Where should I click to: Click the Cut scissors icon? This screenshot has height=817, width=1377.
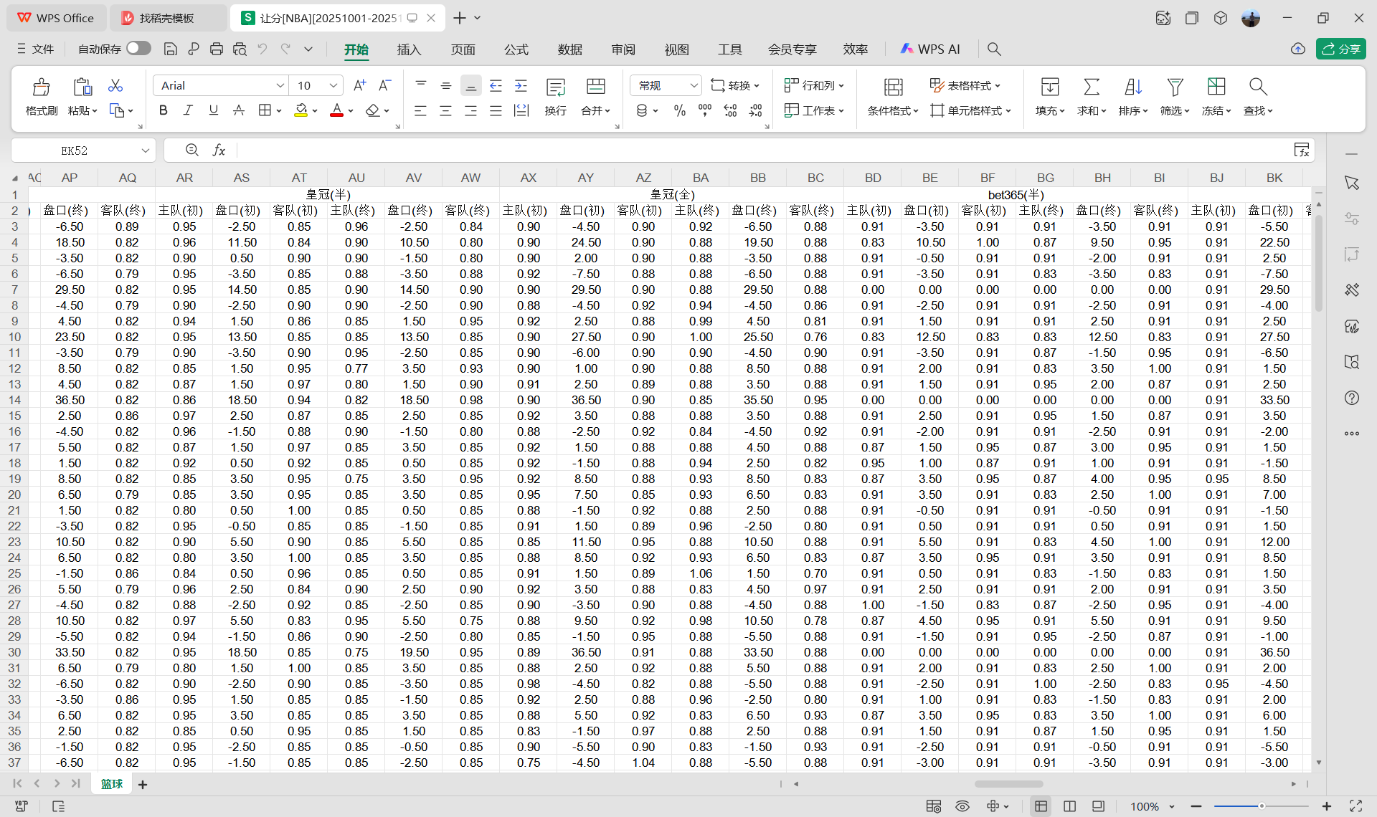point(115,85)
